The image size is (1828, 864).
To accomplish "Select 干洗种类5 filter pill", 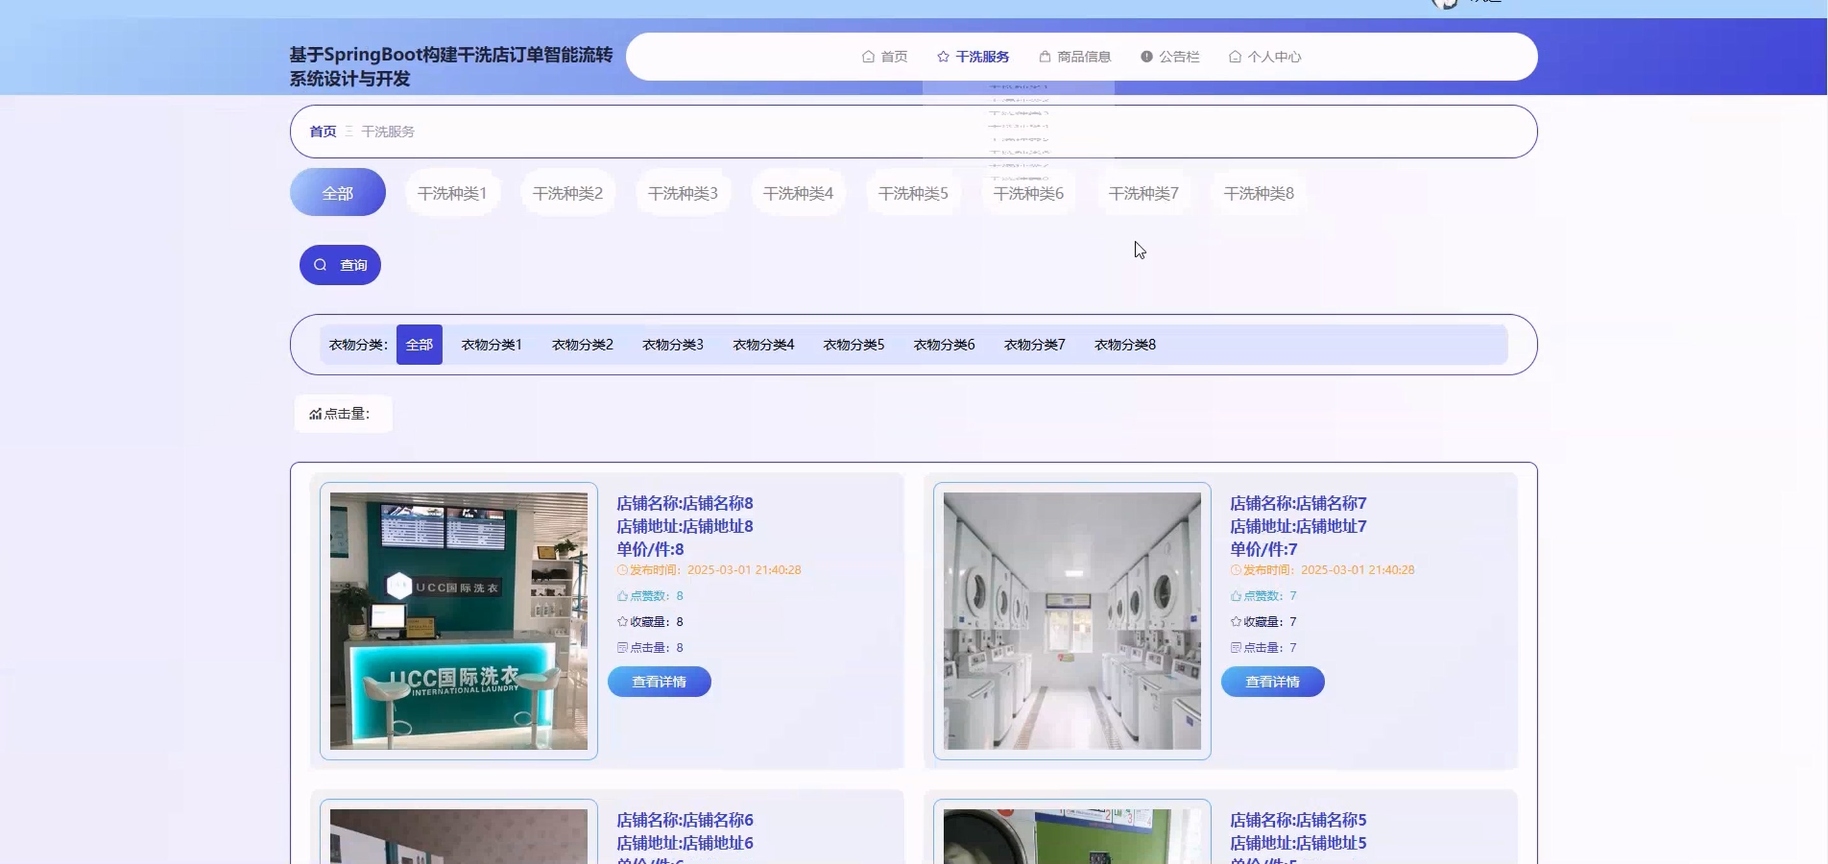I will point(913,193).
